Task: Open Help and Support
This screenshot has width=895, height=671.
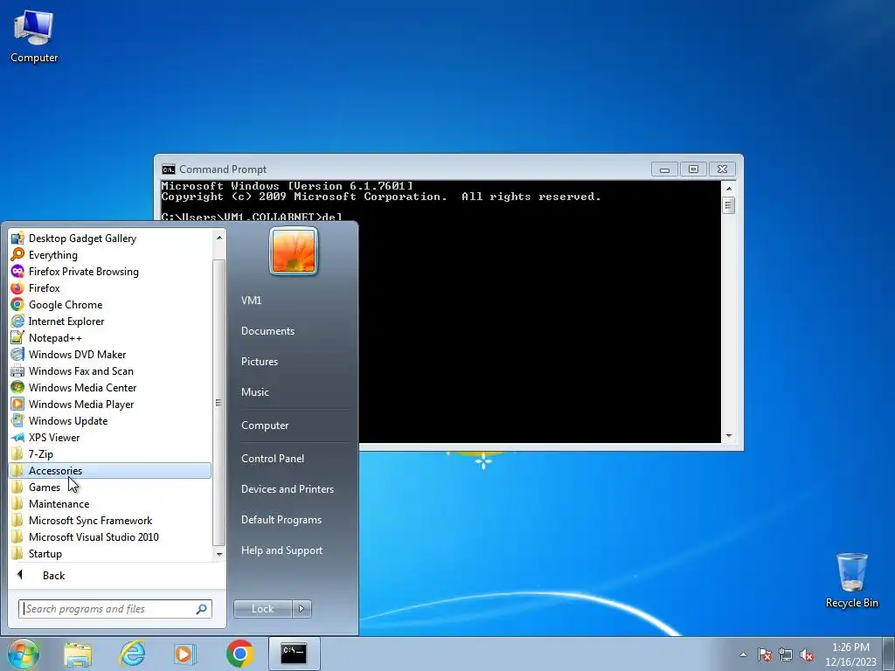Action: 295,550
